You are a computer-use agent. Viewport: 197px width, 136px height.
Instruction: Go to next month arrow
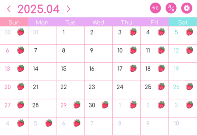(69, 9)
